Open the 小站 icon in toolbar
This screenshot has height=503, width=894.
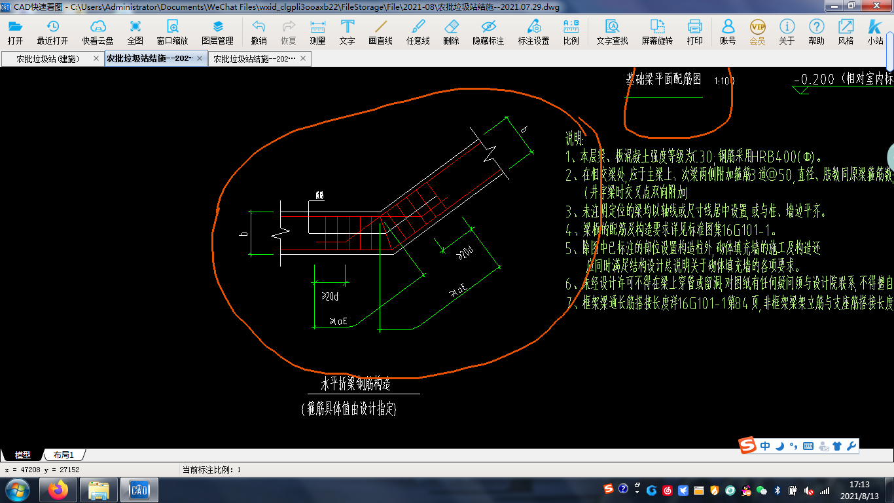click(x=875, y=32)
